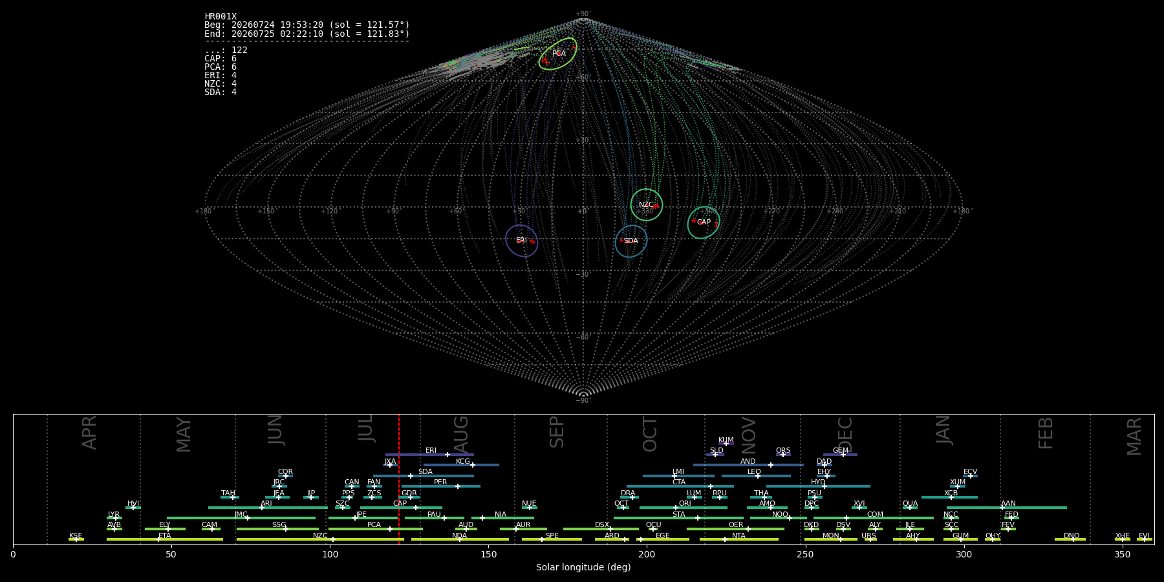Select the HR001X header text
The width and height of the screenshot is (1164, 582).
pos(221,17)
